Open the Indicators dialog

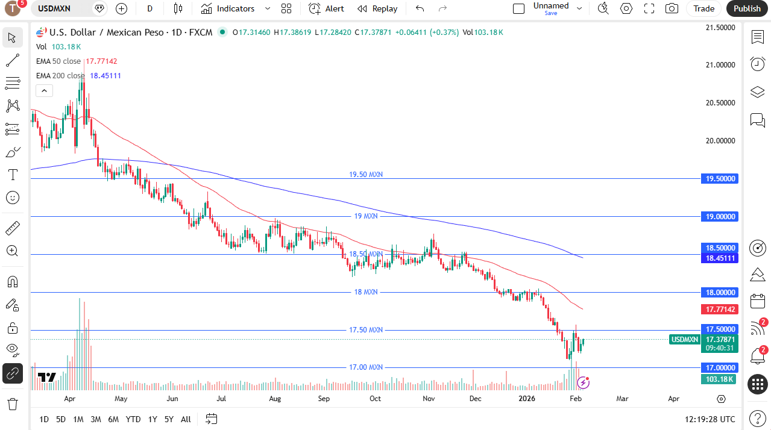[228, 8]
